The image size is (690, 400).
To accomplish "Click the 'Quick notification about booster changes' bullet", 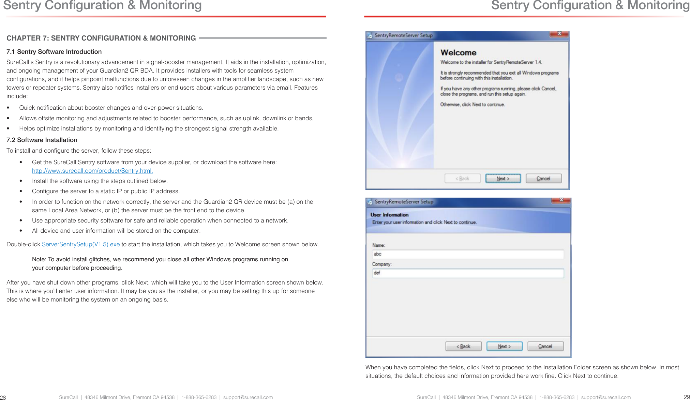I will coord(111,108).
